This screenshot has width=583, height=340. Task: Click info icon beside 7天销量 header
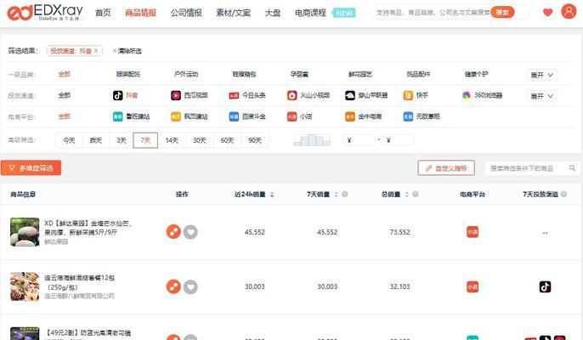[345, 194]
